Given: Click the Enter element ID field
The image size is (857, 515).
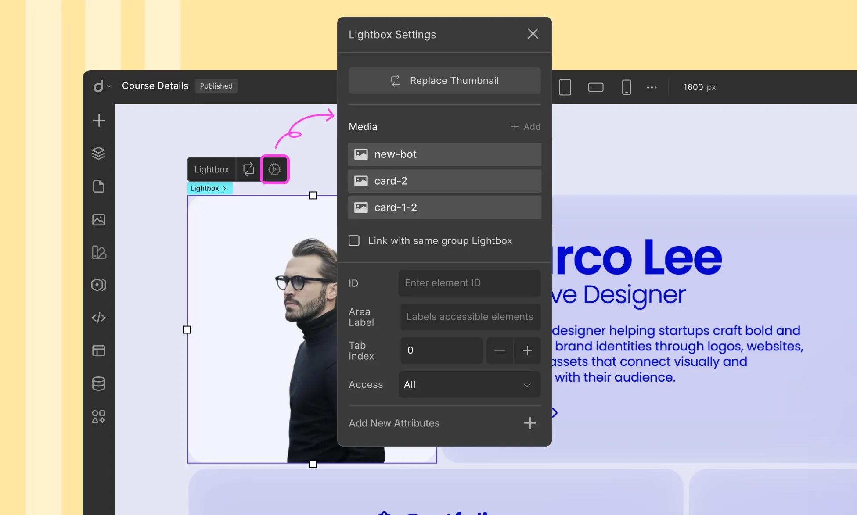Looking at the screenshot, I should [469, 283].
